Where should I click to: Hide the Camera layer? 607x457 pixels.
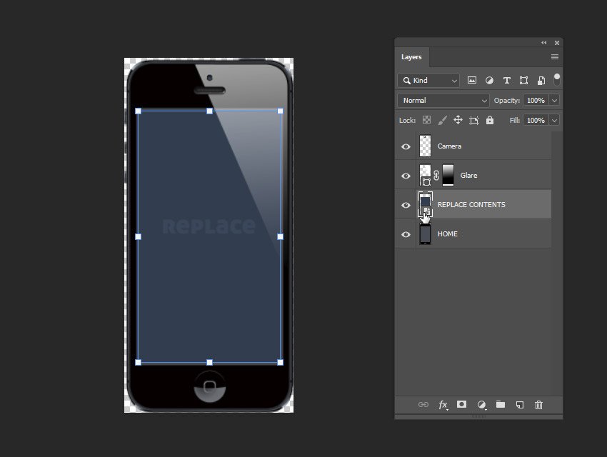[x=406, y=146]
